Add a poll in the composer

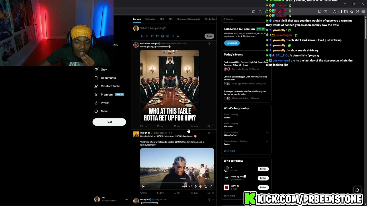(157, 36)
